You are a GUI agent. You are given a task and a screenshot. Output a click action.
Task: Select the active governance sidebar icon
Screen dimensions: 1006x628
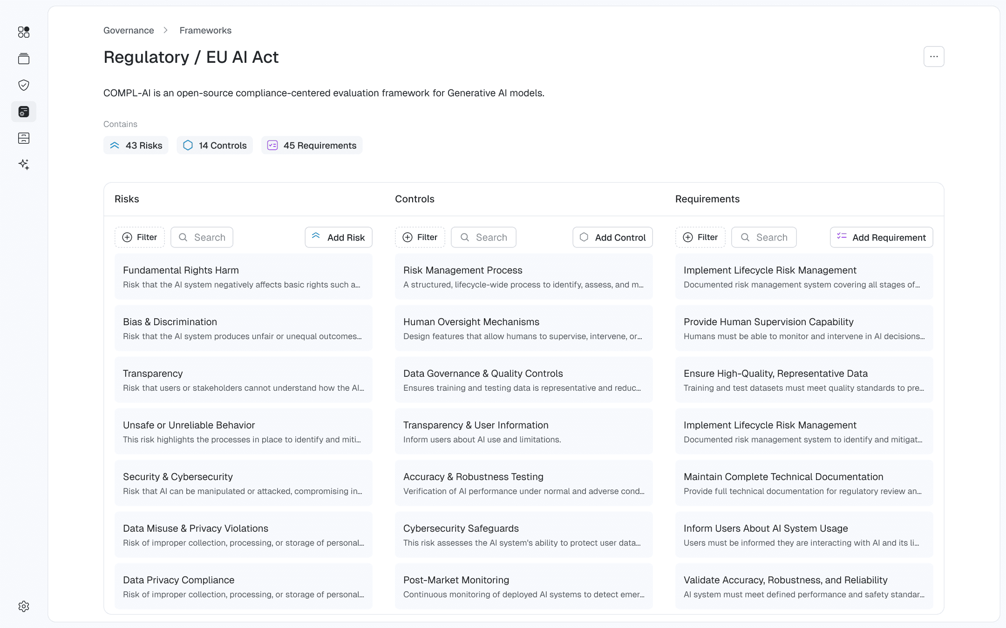coord(24,112)
